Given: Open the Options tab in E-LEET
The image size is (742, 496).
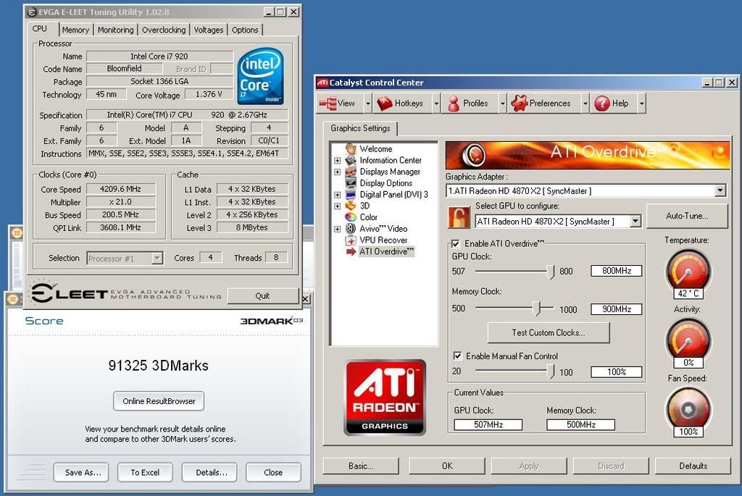Looking at the screenshot, I should [x=245, y=30].
